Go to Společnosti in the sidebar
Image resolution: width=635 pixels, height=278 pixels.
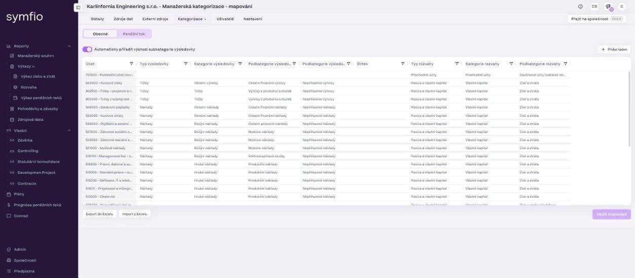(24, 260)
